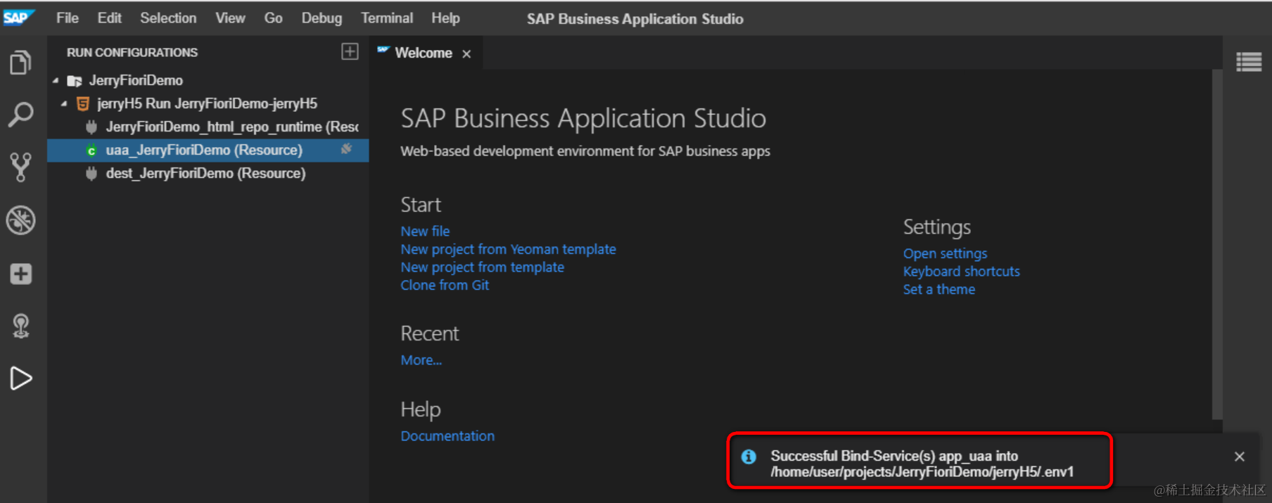Click the plus-square sidebar icon

[20, 274]
